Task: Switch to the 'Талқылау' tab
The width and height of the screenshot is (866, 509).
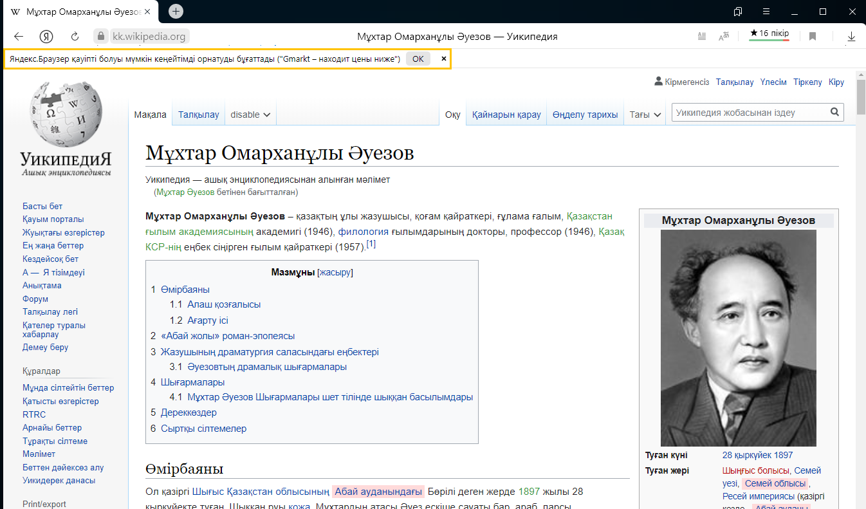Action: [x=198, y=115]
